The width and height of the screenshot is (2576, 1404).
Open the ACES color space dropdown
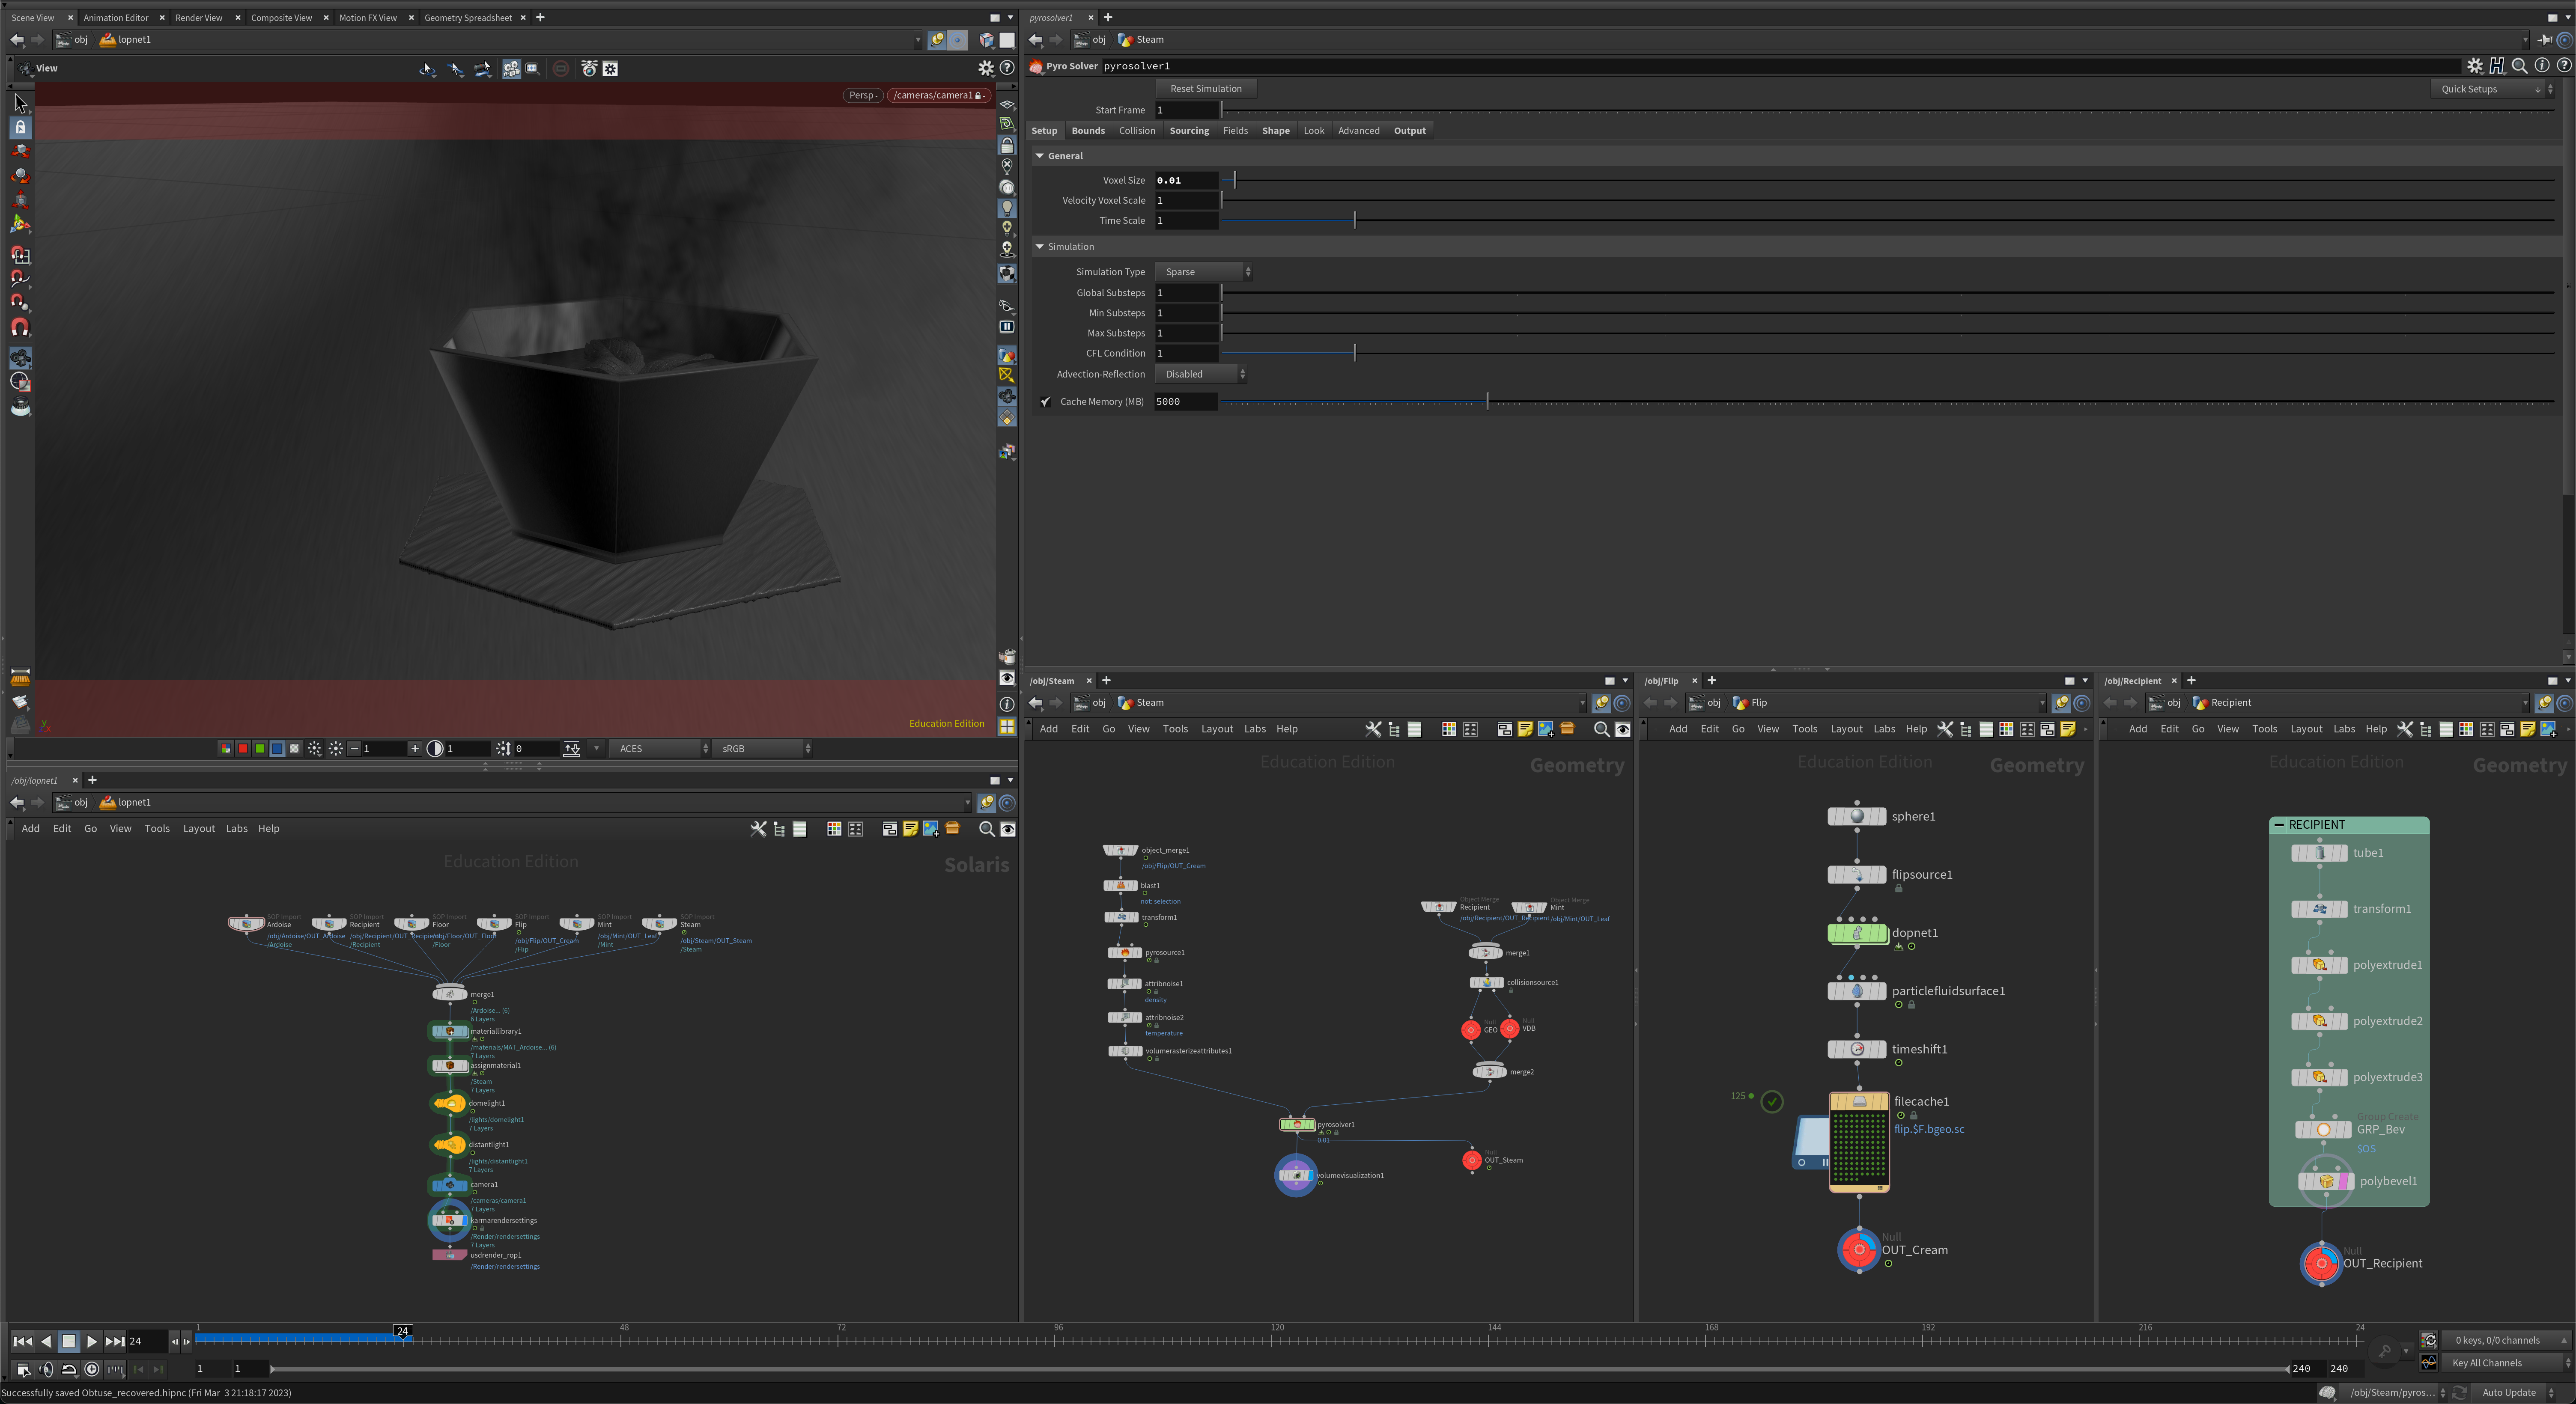pyautogui.click(x=660, y=748)
